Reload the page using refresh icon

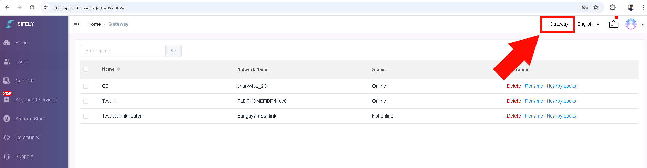32,7
